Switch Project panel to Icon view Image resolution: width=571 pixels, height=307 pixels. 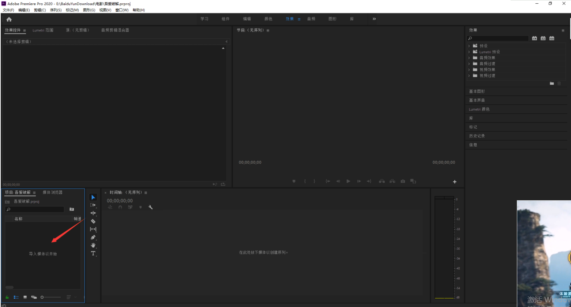pos(25,297)
